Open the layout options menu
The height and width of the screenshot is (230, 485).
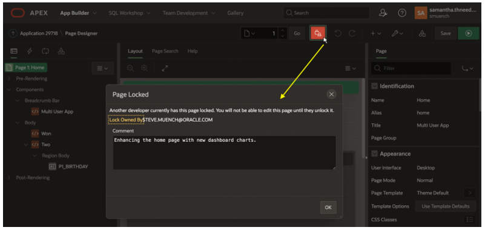coord(350,68)
